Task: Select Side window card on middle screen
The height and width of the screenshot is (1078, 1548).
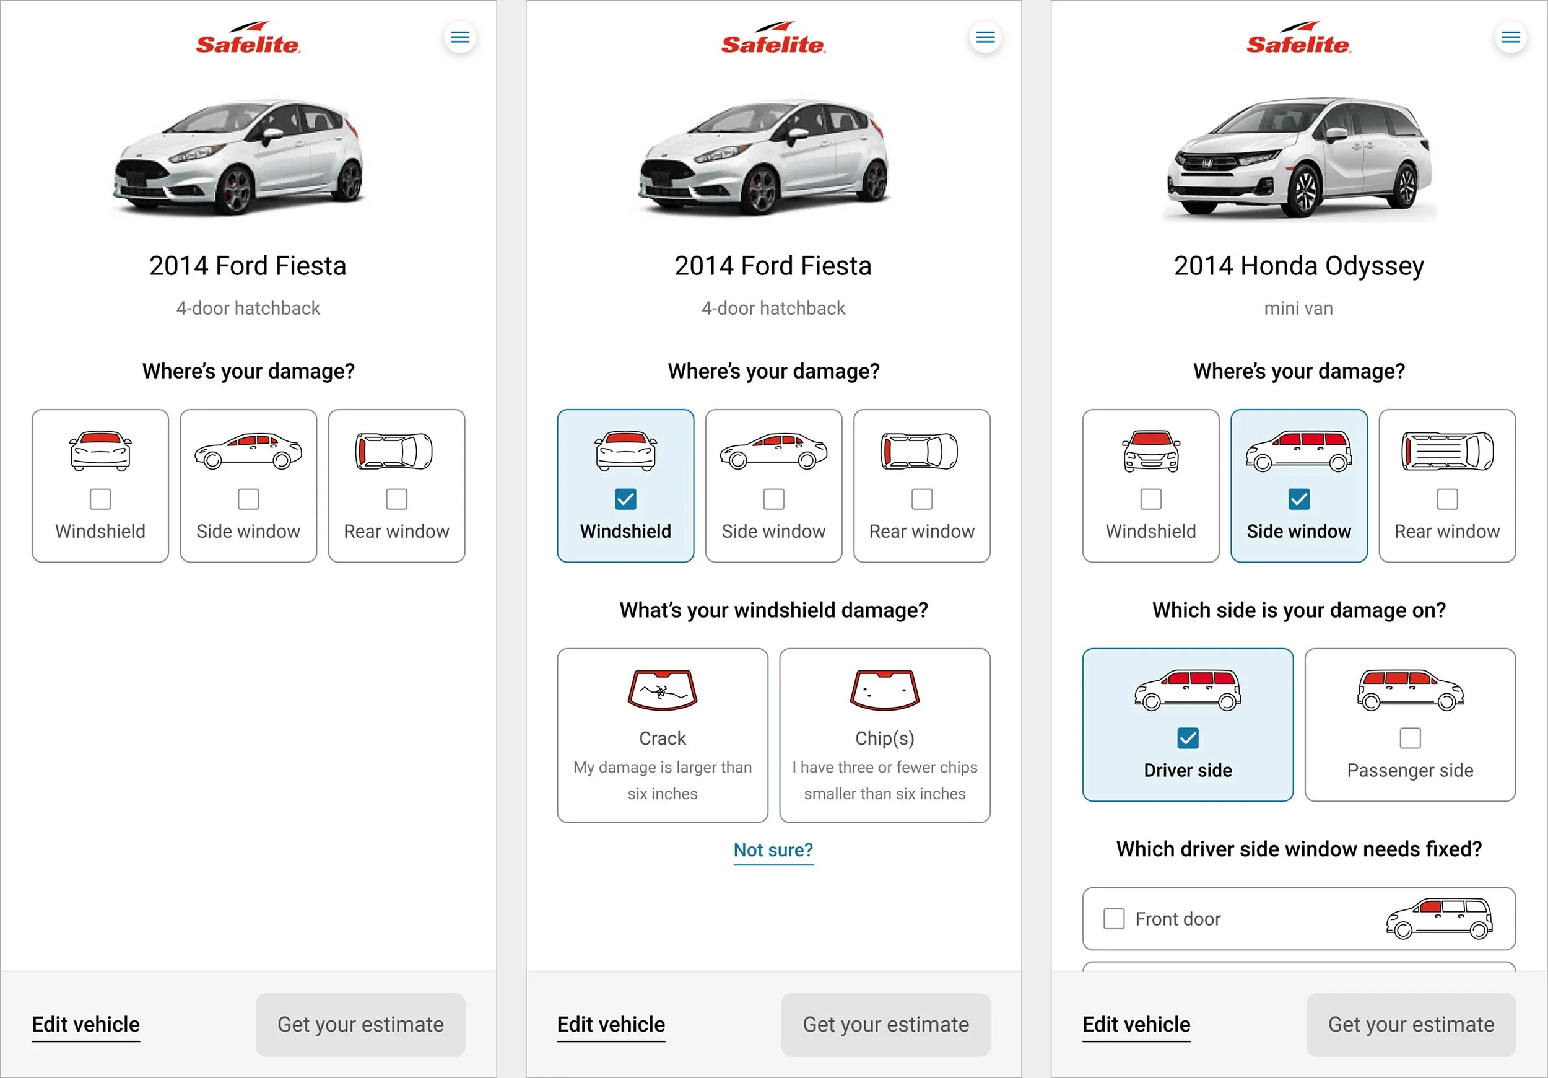Action: point(773,486)
